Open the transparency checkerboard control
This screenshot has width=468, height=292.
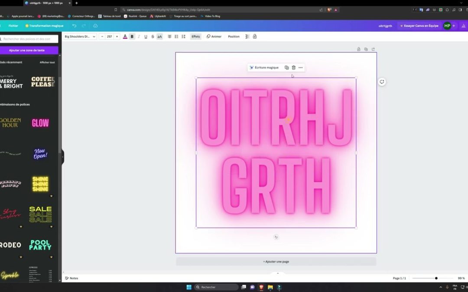click(247, 37)
